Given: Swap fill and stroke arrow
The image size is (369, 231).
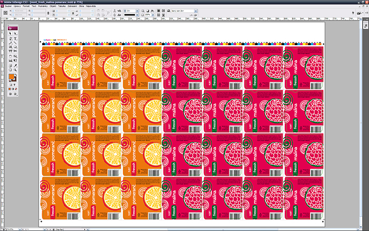Looking at the screenshot, I should click(15, 75).
